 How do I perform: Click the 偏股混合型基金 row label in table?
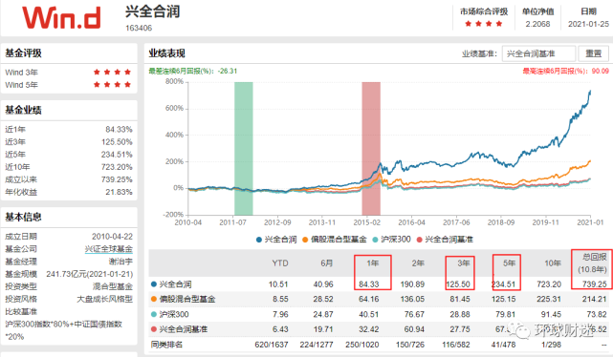(x=187, y=300)
